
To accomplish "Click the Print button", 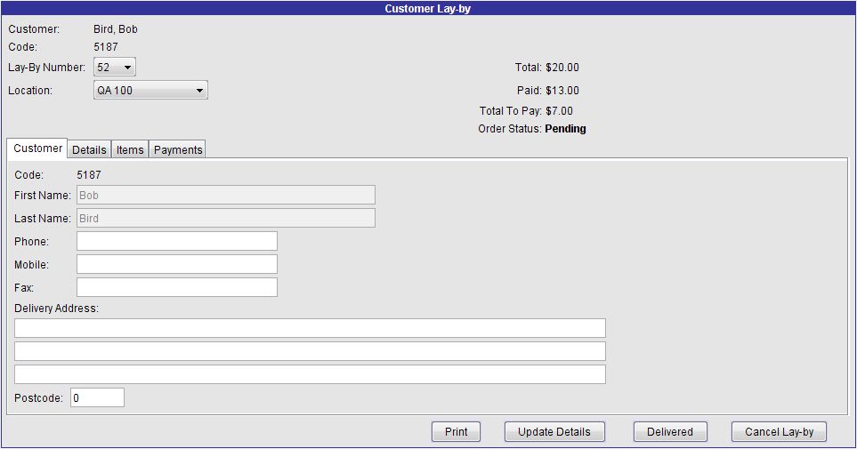I will pos(456,432).
